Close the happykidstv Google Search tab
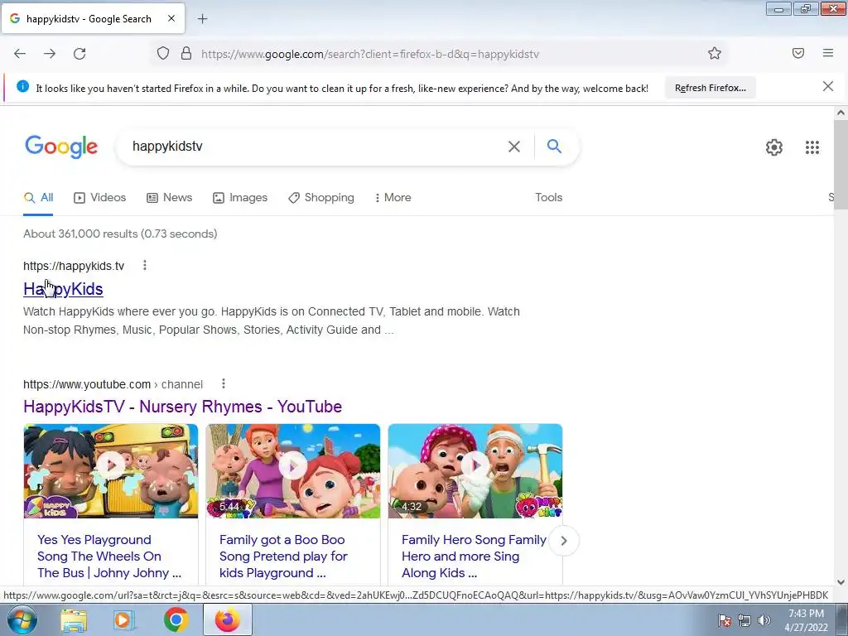The image size is (848, 636). point(171,18)
